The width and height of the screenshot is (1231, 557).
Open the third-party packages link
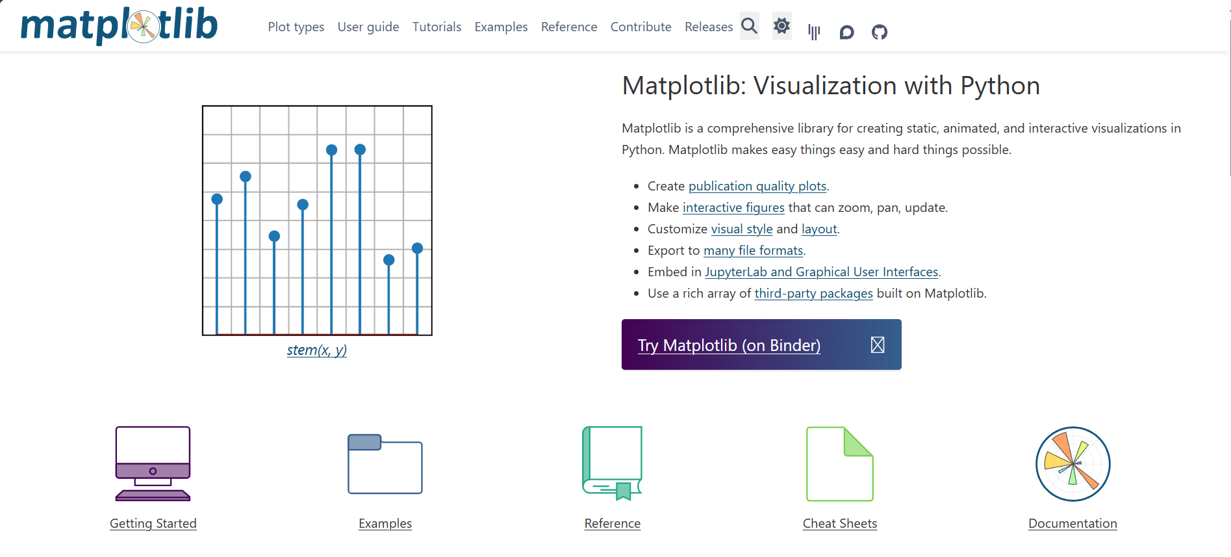(x=813, y=293)
